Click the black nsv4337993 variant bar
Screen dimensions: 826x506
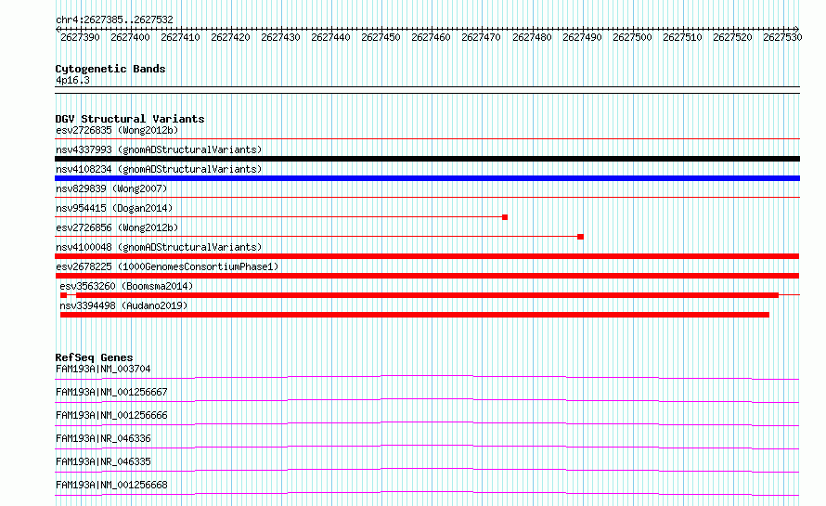(x=427, y=159)
